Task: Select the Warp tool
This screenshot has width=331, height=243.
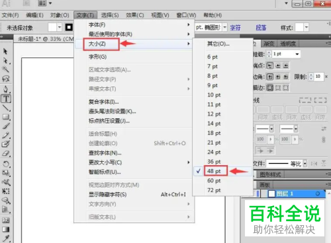Action: click(6, 182)
